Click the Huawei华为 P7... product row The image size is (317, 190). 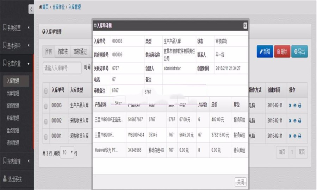click(x=170, y=150)
